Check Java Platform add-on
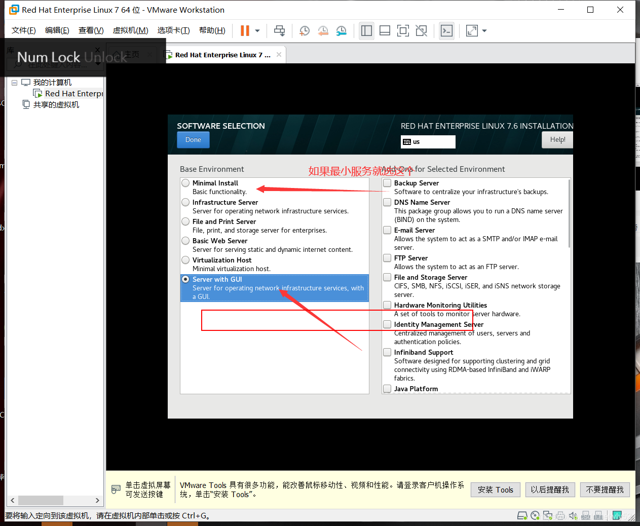 387,389
